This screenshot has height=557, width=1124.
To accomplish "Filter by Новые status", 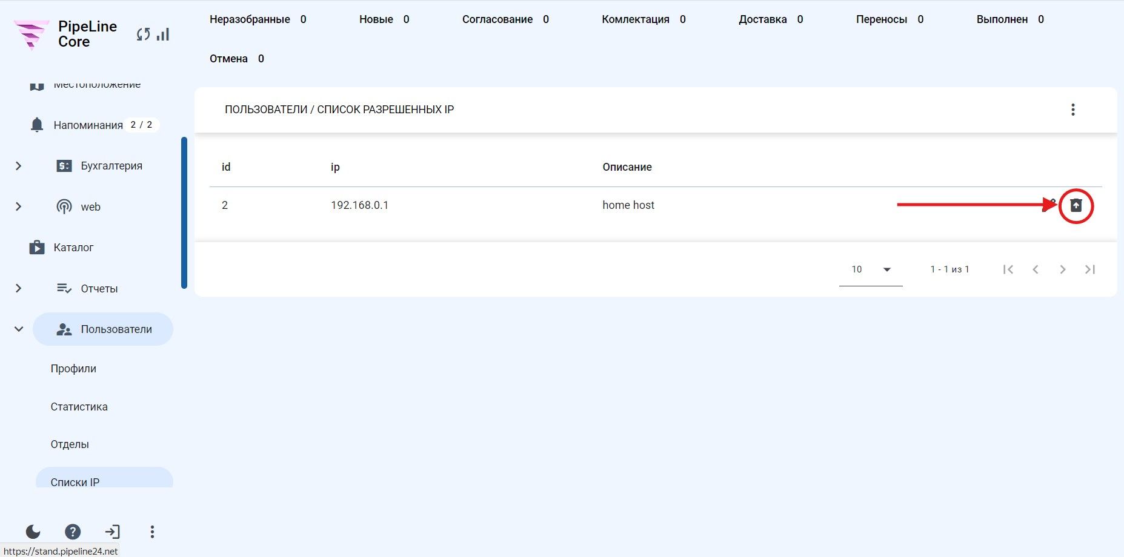I will click(x=384, y=19).
